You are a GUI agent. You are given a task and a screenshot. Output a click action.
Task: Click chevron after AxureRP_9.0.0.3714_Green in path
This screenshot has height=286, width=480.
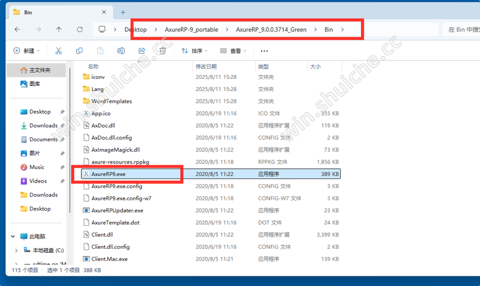(x=315, y=30)
